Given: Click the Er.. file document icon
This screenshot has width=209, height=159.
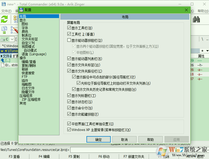Looking at the screenshot, I should pos(2,65).
